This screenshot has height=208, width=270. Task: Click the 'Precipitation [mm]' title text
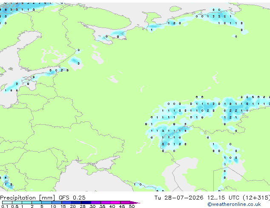(x=28, y=198)
